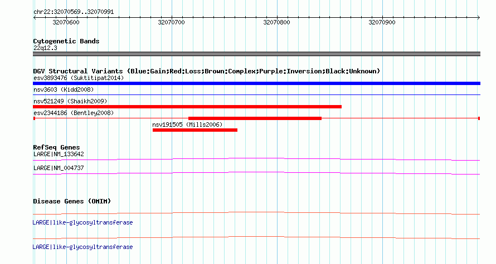Click the LARGE|NM_133642 gene label

59,155
